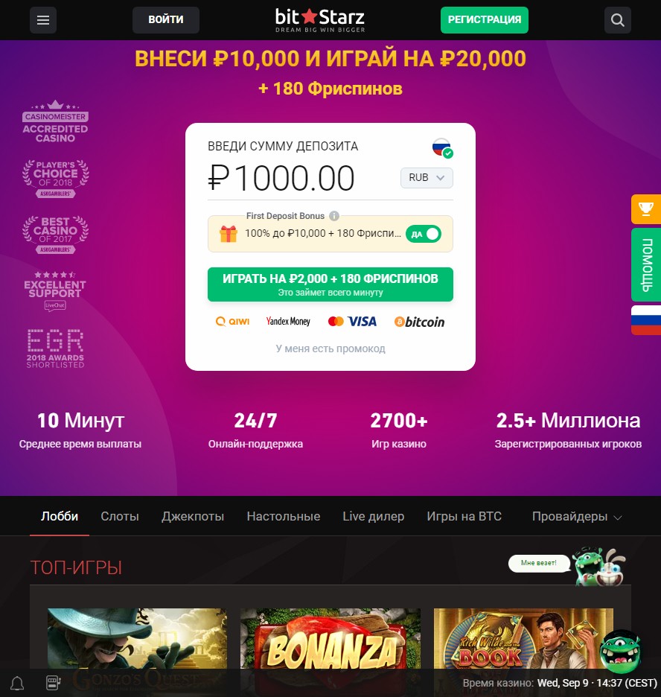This screenshot has width=661, height=697.
Task: Click the У меня есть промокод link
Action: point(330,349)
